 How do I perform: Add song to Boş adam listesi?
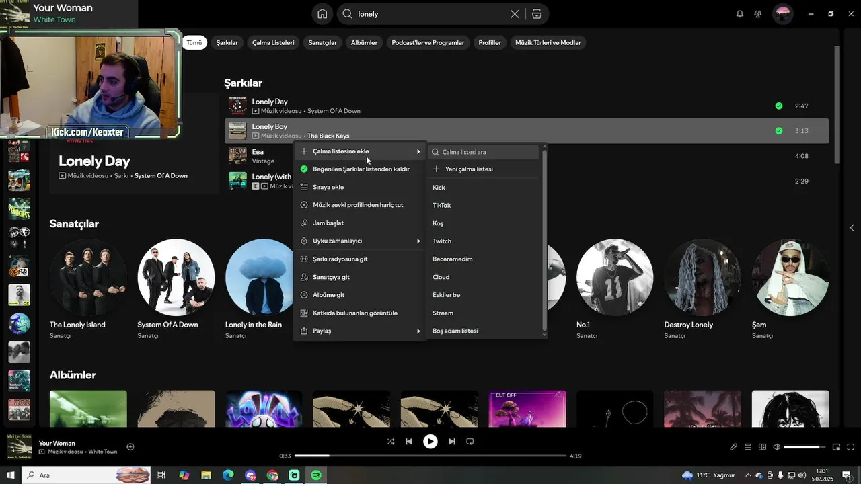pyautogui.click(x=484, y=331)
